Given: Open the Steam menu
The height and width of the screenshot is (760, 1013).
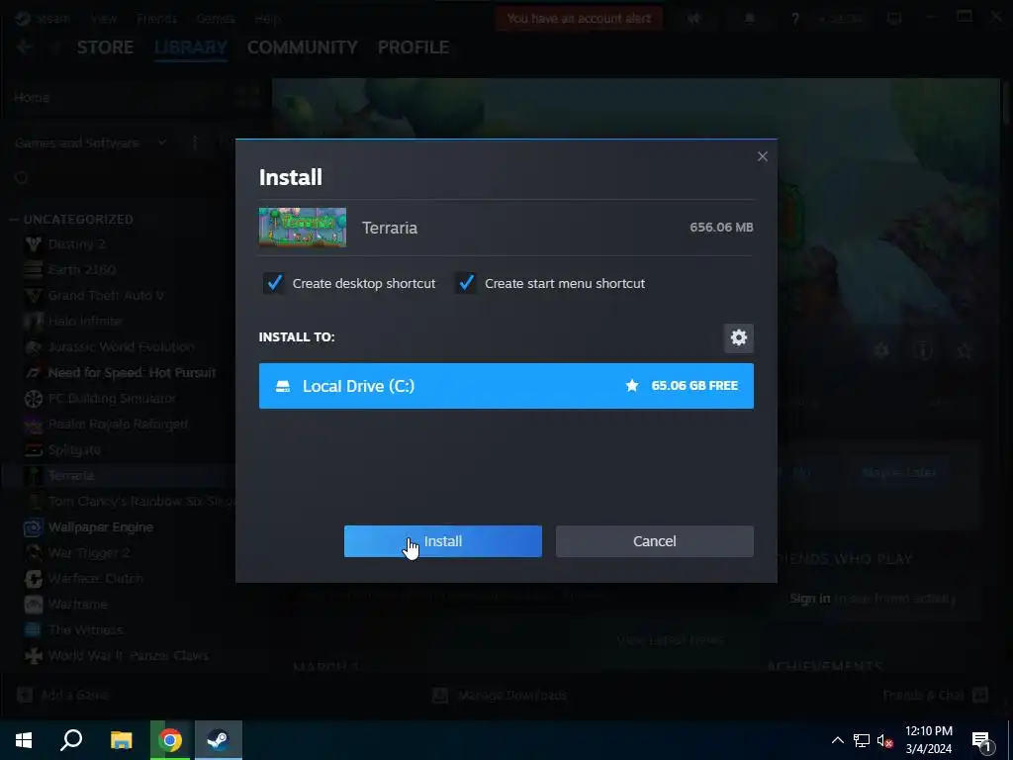Looking at the screenshot, I should [x=51, y=18].
